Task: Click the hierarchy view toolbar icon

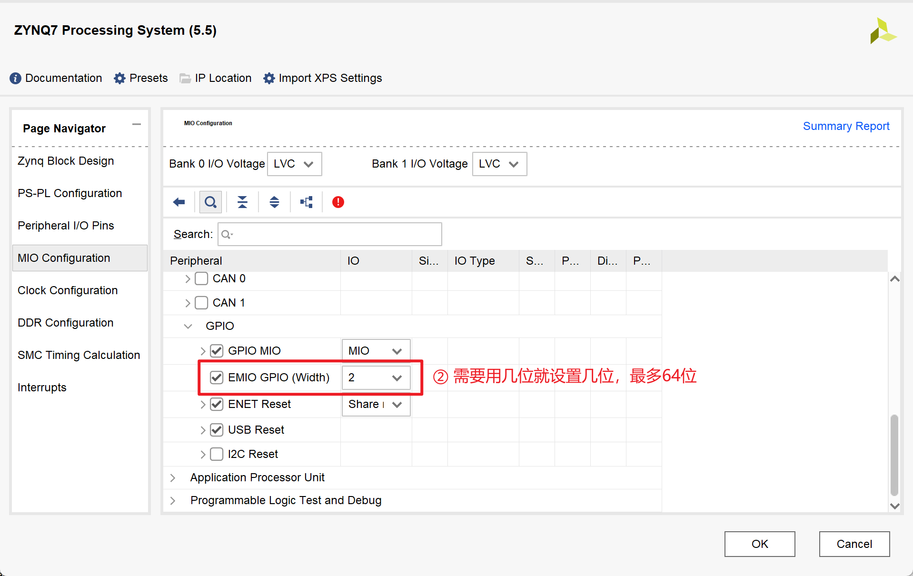Action: pyautogui.click(x=306, y=202)
